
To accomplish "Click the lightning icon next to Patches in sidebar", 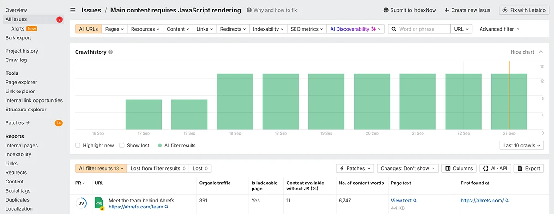I will coord(28,123).
